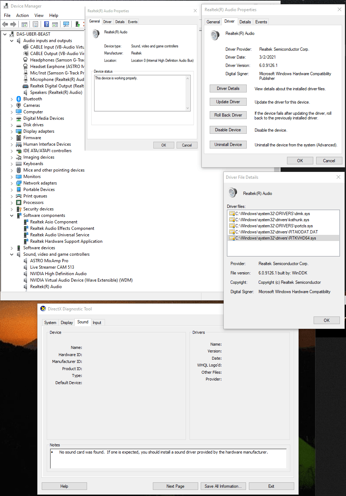Expand the Human Interface Devices node

(12, 144)
